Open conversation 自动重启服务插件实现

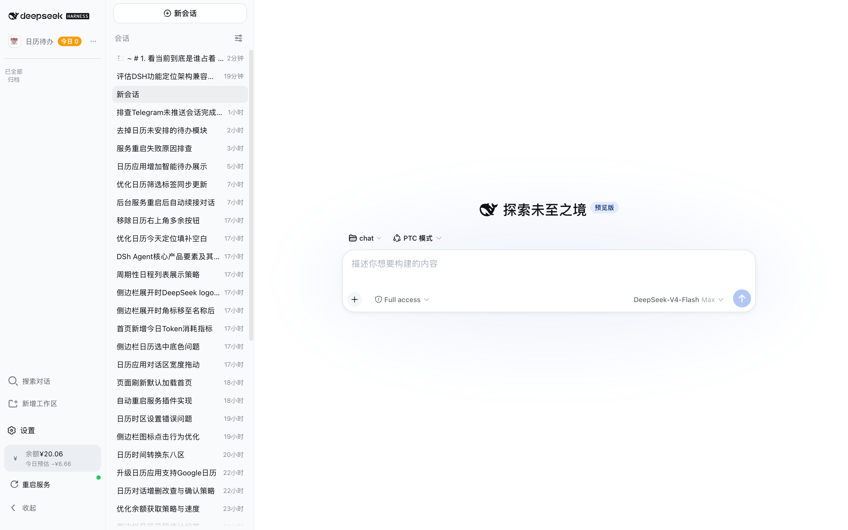coord(180,401)
